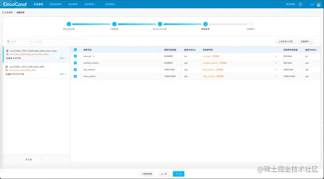The image size is (324, 179).
Task: Go to completed step 2 功能配置 circle
Action: (114, 24)
